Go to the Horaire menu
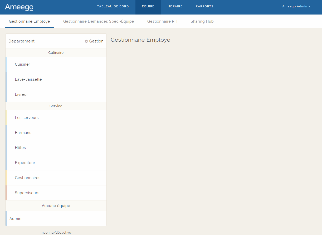322x235 pixels. click(175, 7)
